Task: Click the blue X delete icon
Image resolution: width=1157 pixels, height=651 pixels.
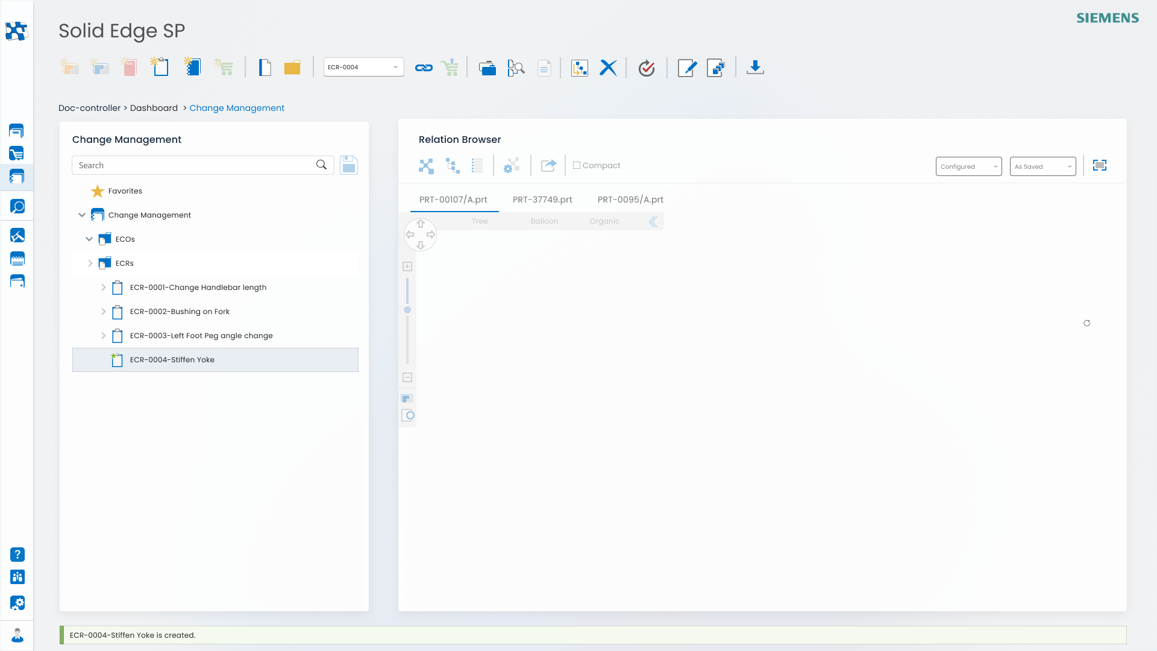Action: point(609,68)
